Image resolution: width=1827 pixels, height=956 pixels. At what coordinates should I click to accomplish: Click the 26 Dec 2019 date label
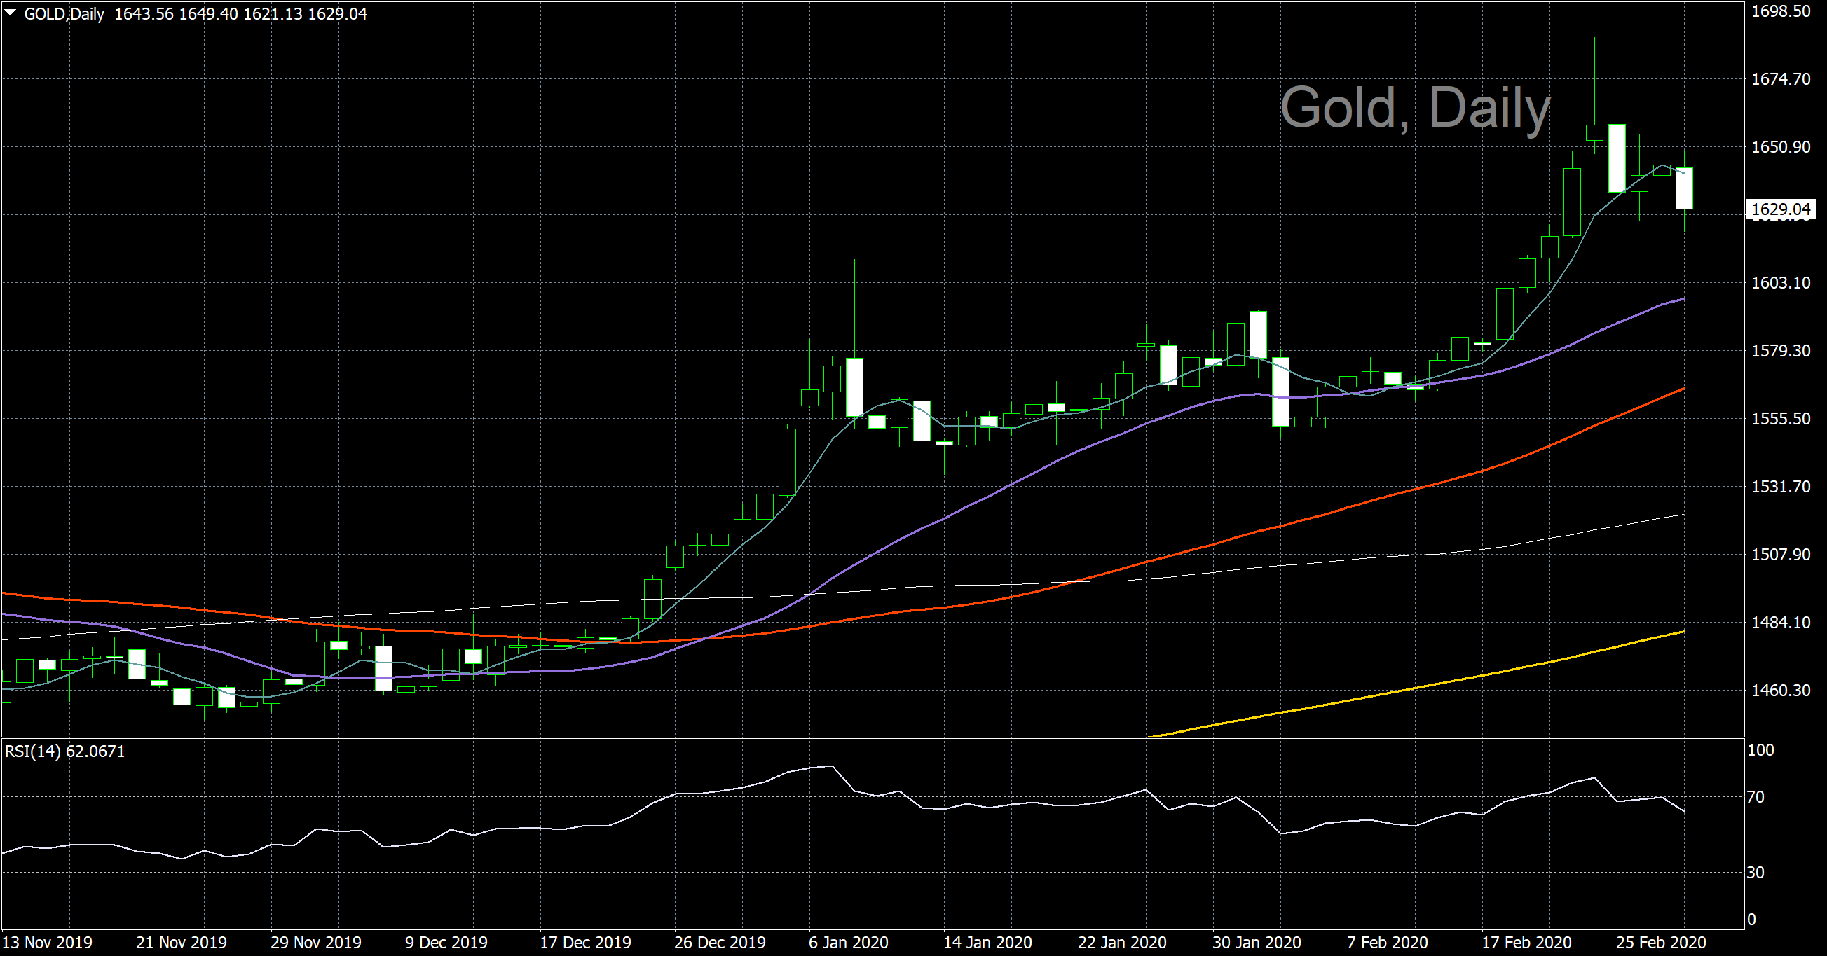pyautogui.click(x=720, y=943)
